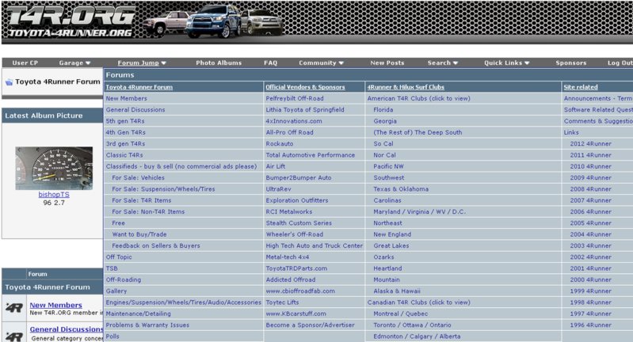Select 3rd gen T4Rs forum
The image size is (633, 342).
point(125,143)
